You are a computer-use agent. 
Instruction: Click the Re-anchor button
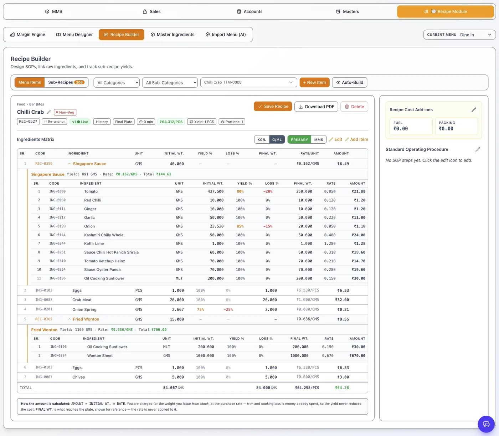pos(55,122)
